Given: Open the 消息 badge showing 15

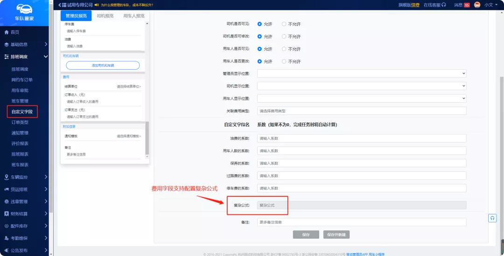Looking at the screenshot, I should 466,5.
